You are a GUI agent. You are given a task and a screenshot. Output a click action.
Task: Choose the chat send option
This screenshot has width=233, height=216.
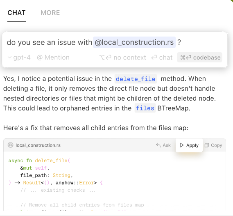162,57
